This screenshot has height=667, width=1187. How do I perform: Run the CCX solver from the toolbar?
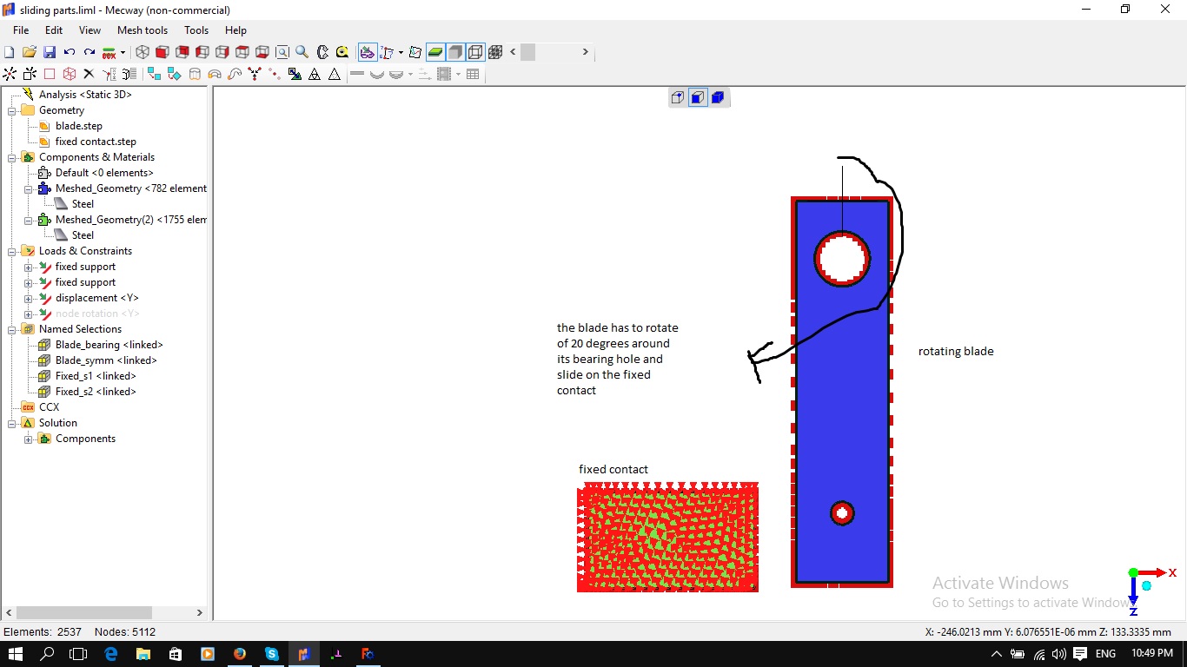point(109,52)
